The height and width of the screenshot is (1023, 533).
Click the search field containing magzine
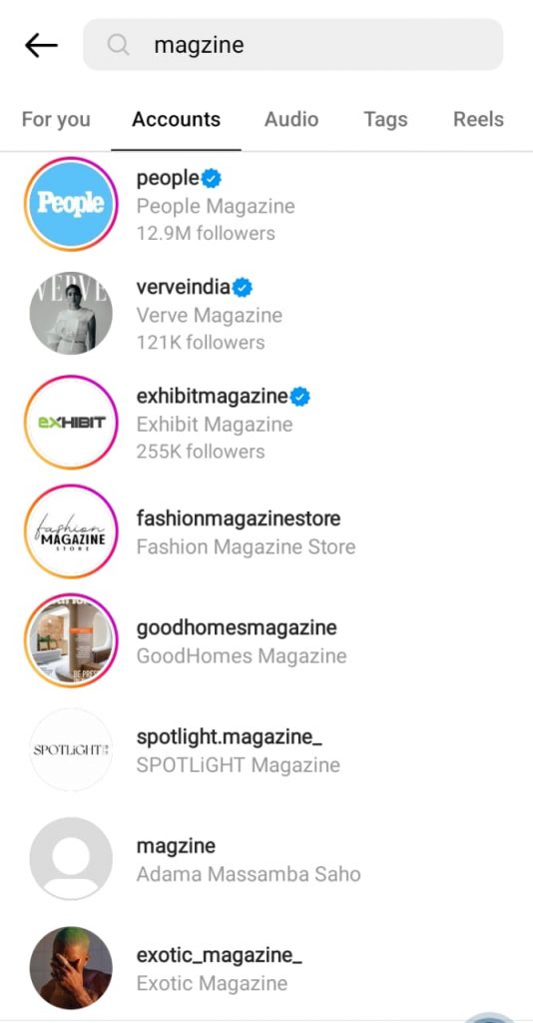tap(293, 44)
